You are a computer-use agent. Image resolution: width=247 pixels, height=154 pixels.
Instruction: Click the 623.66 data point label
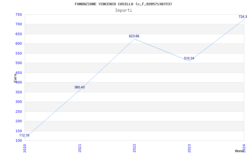tap(134, 36)
